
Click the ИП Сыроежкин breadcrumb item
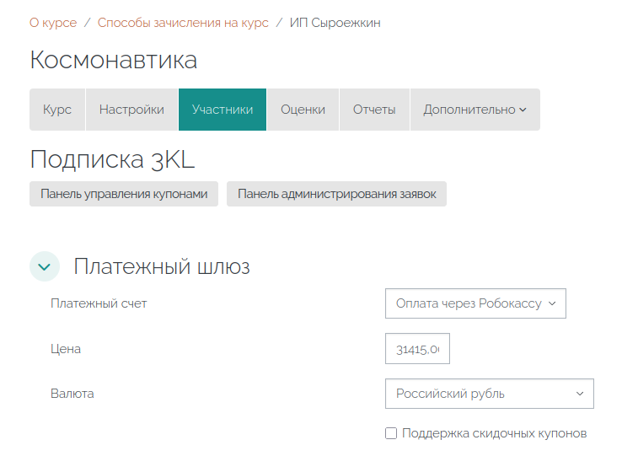click(x=335, y=23)
